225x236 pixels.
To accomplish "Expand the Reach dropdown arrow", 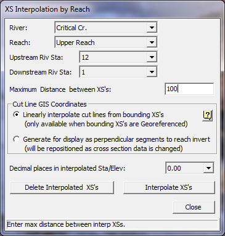I will 152,43.
